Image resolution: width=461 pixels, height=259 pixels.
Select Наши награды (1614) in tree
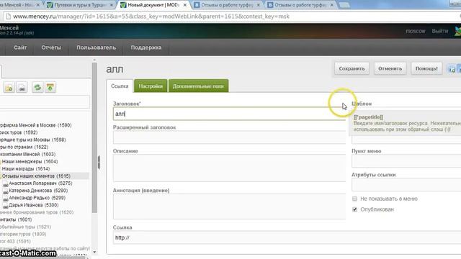(x=26, y=169)
